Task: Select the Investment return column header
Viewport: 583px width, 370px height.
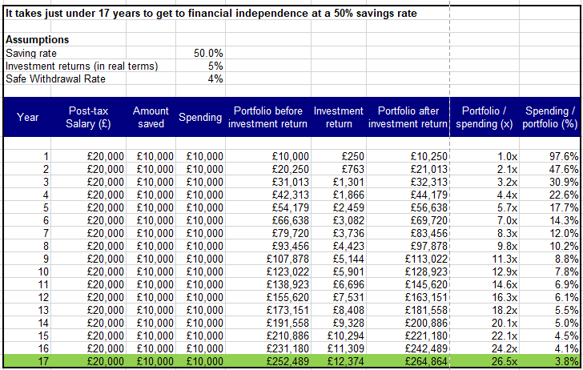Action: pos(339,117)
